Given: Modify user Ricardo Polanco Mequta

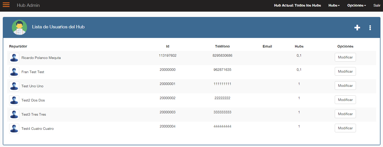Looking at the screenshot, I should [x=345, y=57].
